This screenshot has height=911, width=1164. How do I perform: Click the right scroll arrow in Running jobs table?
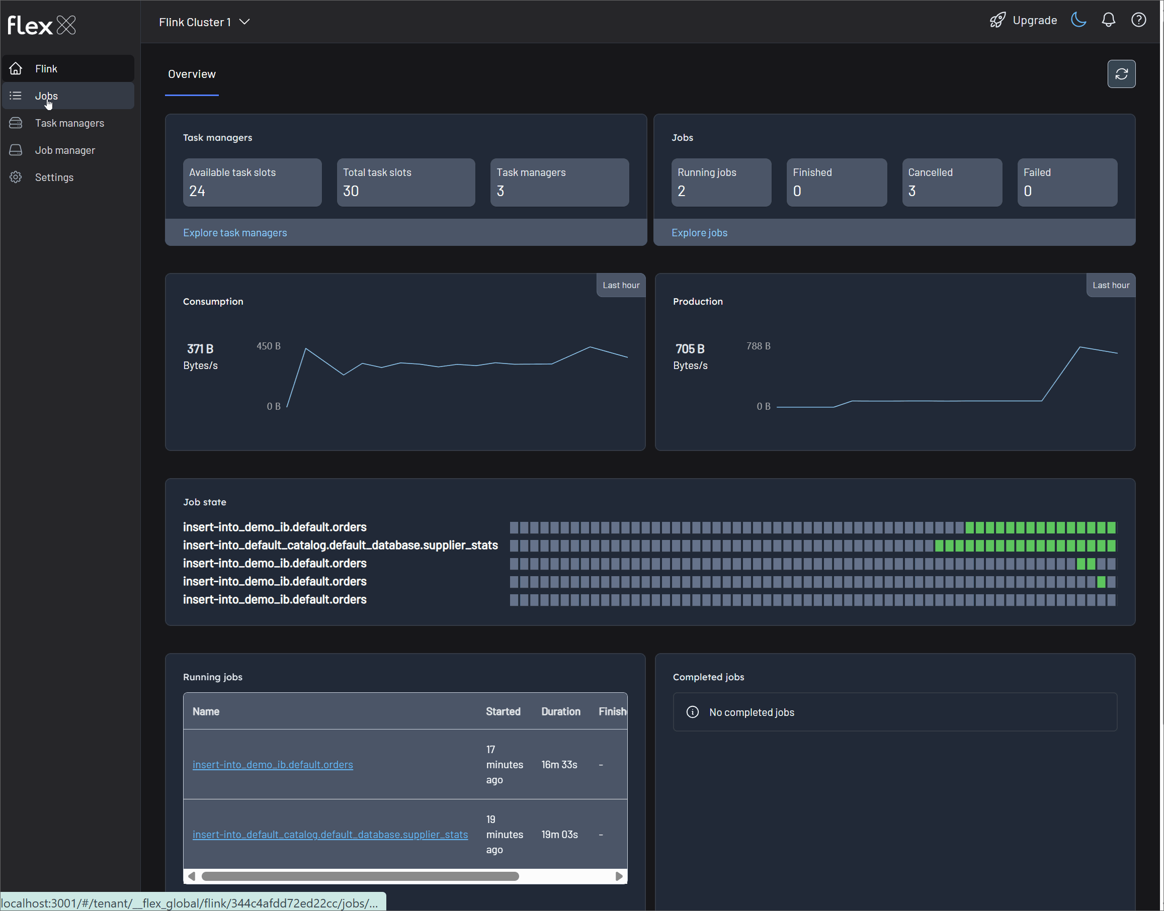[x=619, y=876]
